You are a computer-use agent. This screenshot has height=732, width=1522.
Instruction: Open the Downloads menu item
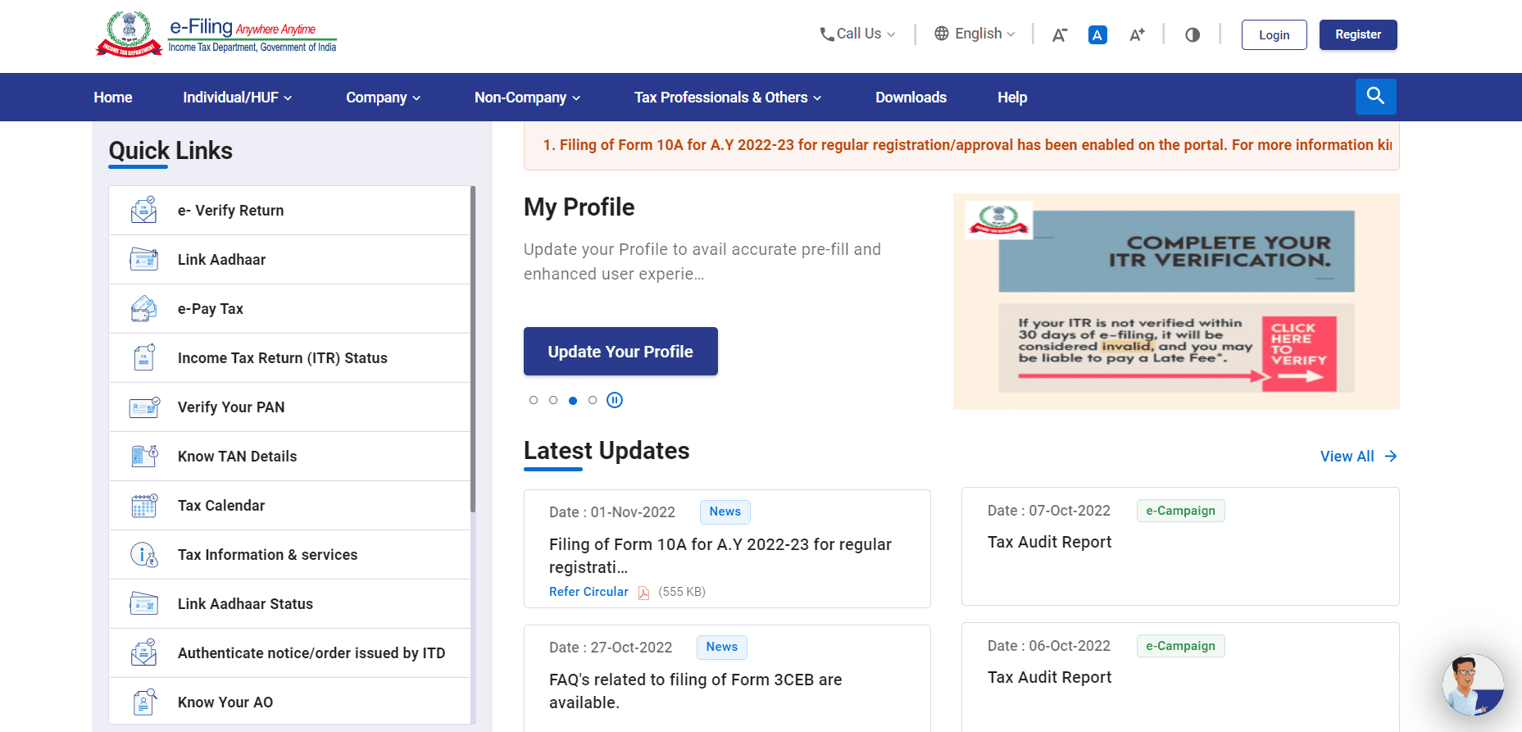coord(911,98)
